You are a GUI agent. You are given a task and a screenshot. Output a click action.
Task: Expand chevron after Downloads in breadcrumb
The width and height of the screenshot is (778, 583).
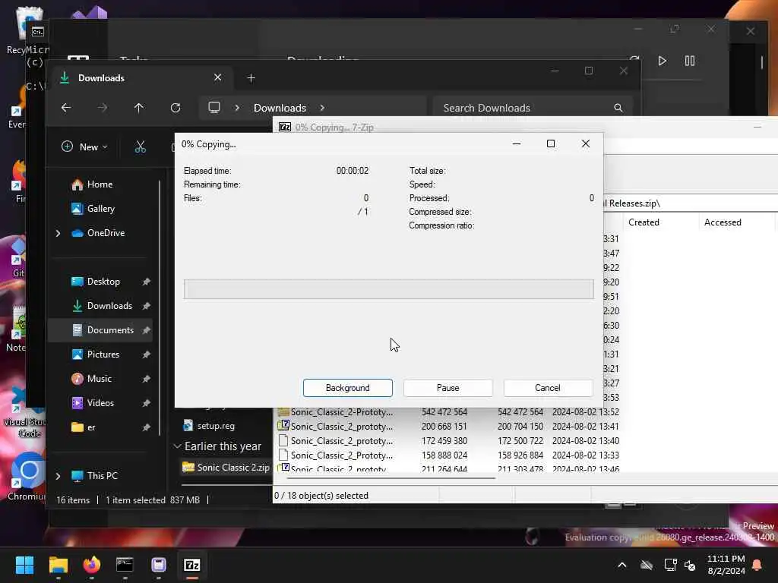click(x=322, y=108)
